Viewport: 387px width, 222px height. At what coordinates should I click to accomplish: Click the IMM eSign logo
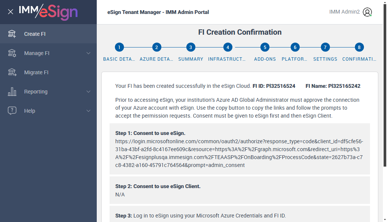[48, 12]
